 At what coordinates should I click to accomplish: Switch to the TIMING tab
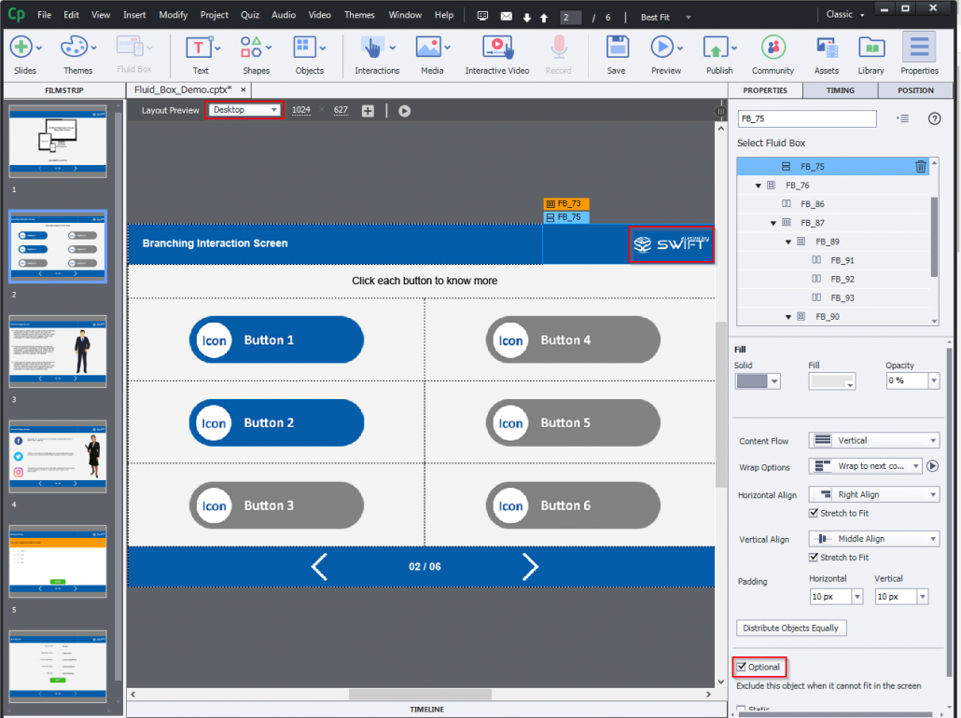click(839, 90)
